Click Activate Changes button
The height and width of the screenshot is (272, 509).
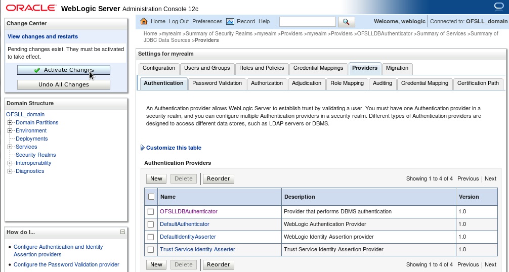(64, 70)
